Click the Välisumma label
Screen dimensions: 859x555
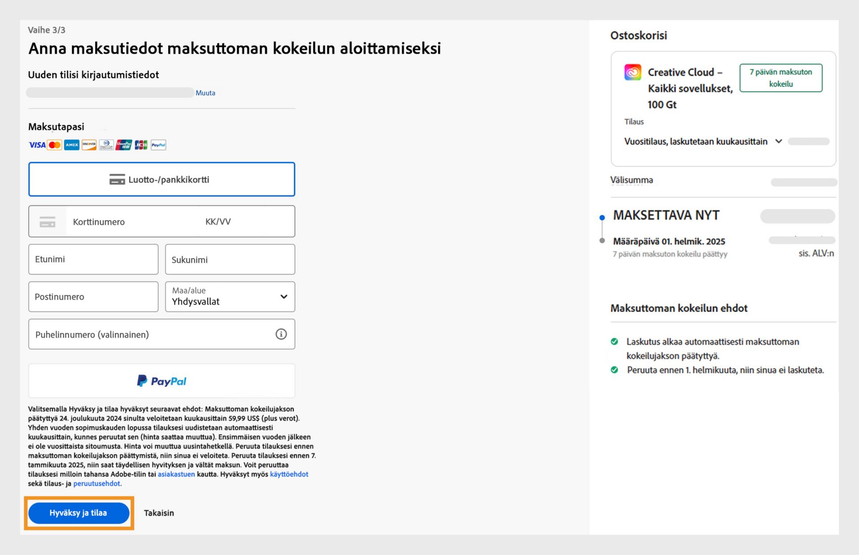[631, 180]
